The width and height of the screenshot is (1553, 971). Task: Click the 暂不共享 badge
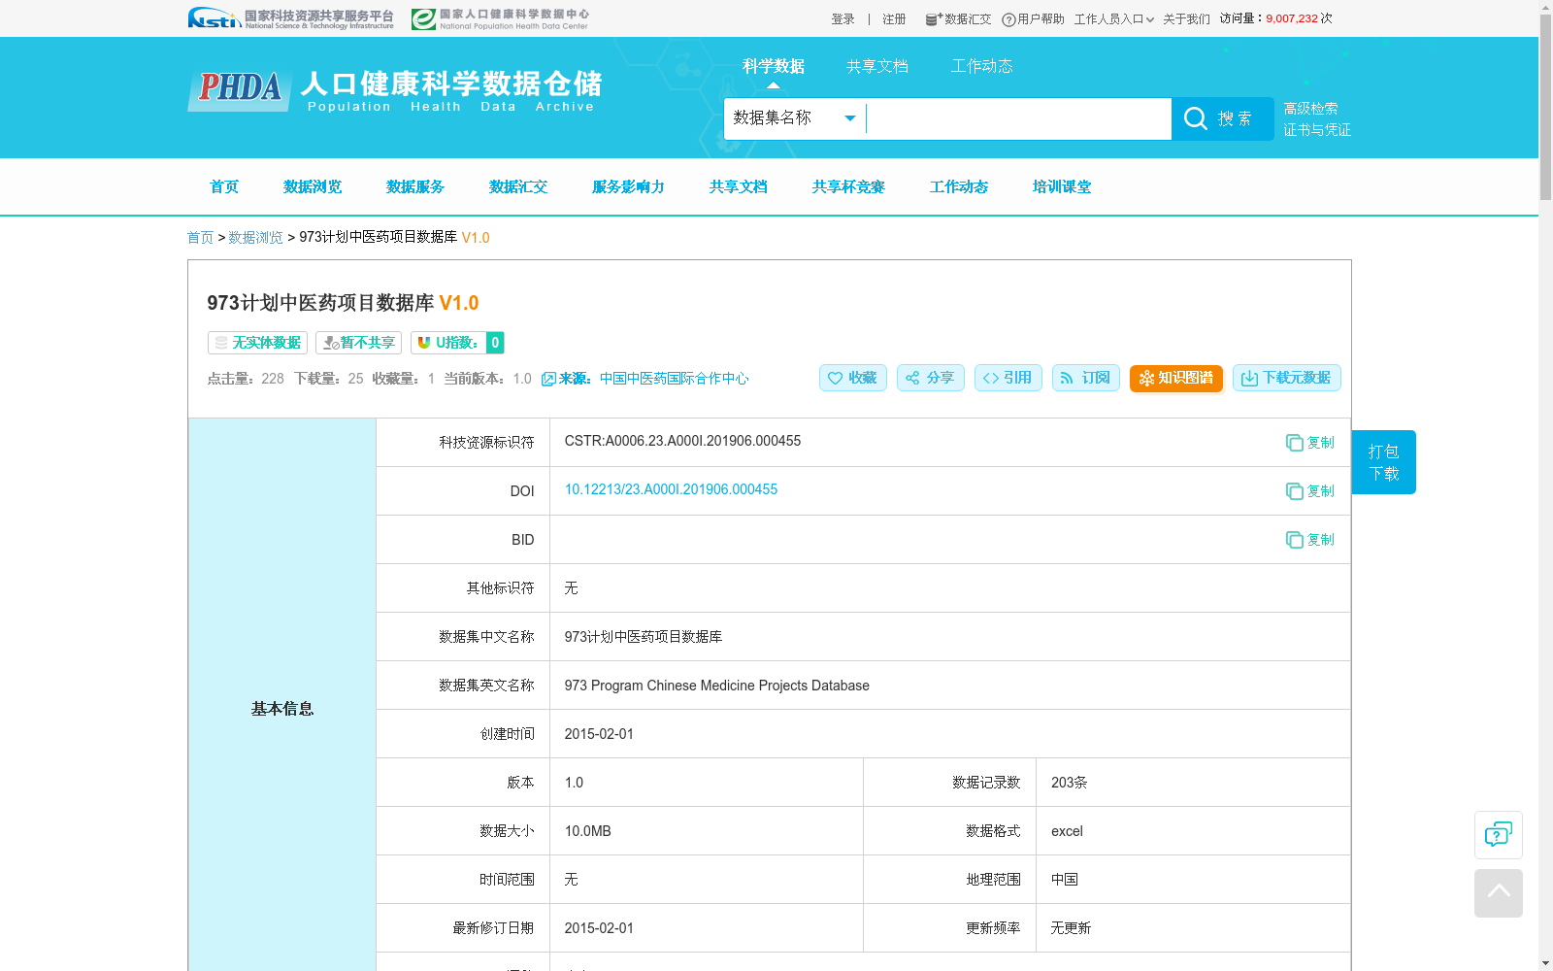pos(358,343)
